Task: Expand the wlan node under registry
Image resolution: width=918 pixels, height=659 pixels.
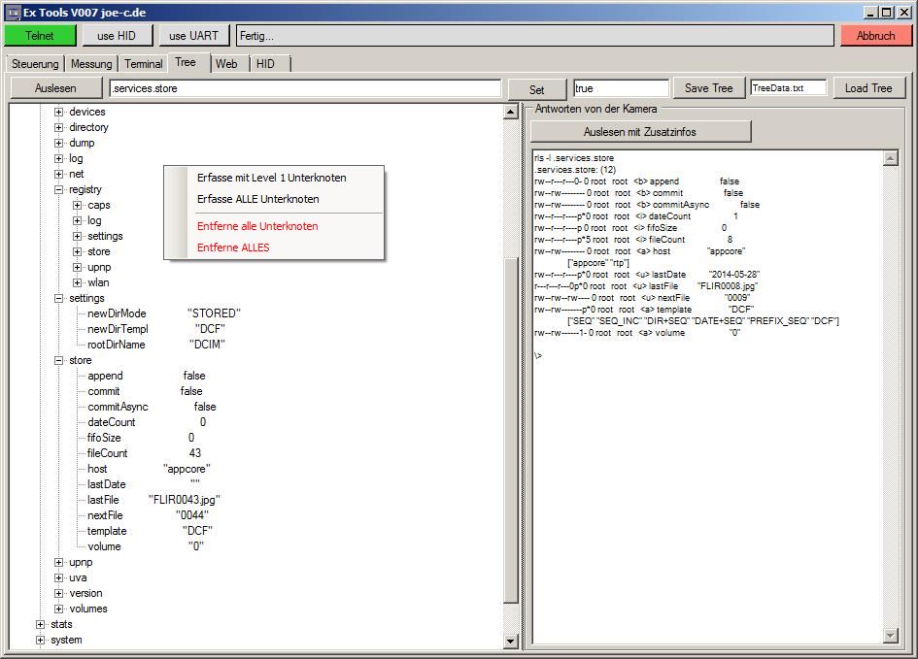Action: coord(78,282)
